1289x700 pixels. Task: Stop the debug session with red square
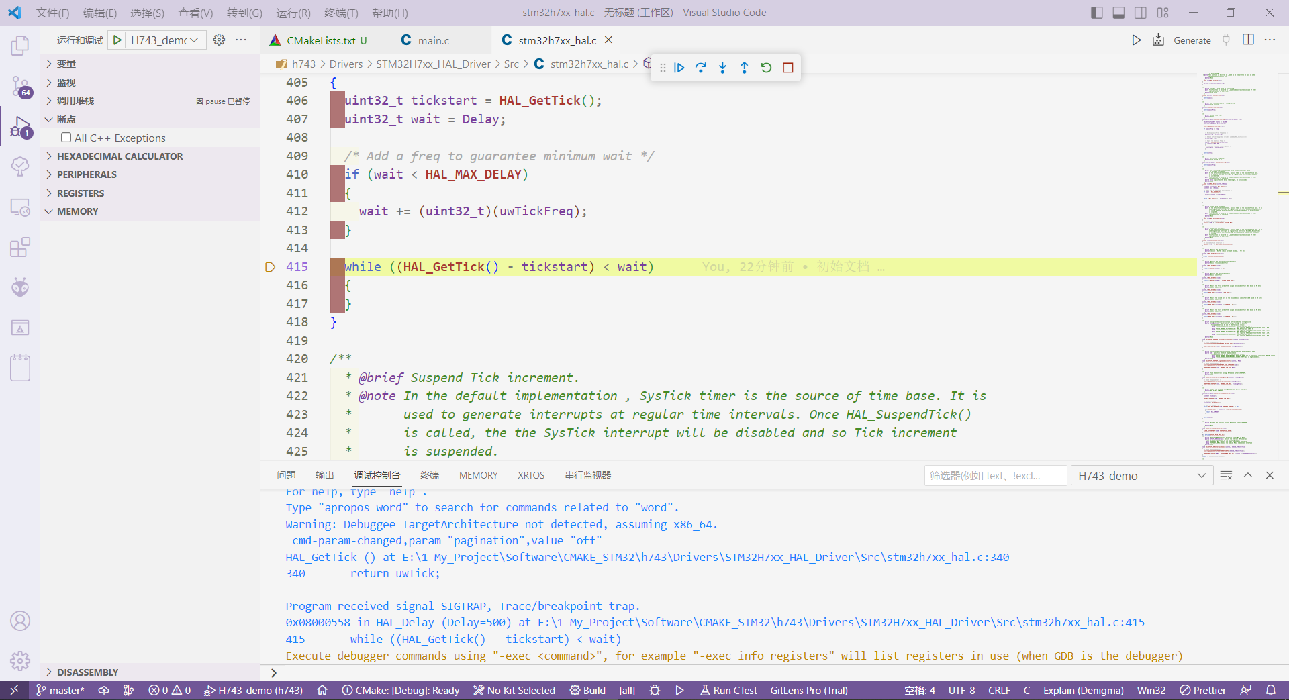tap(788, 68)
